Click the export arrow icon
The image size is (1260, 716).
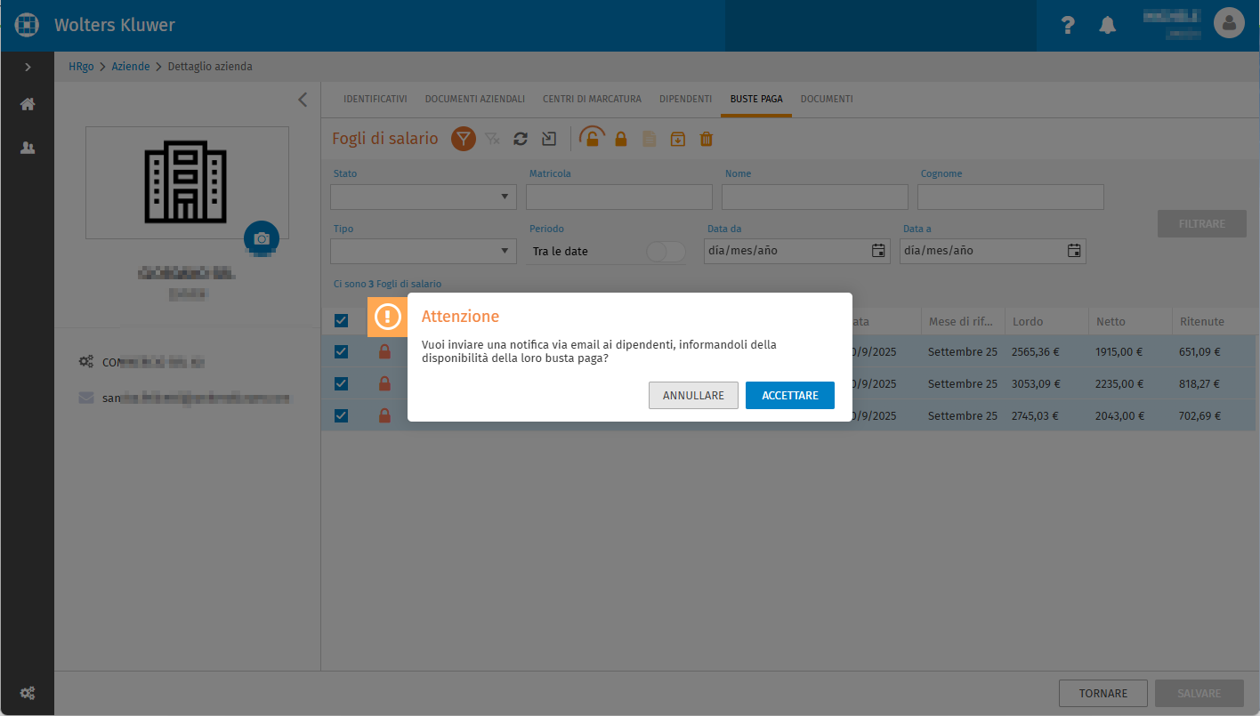[549, 139]
